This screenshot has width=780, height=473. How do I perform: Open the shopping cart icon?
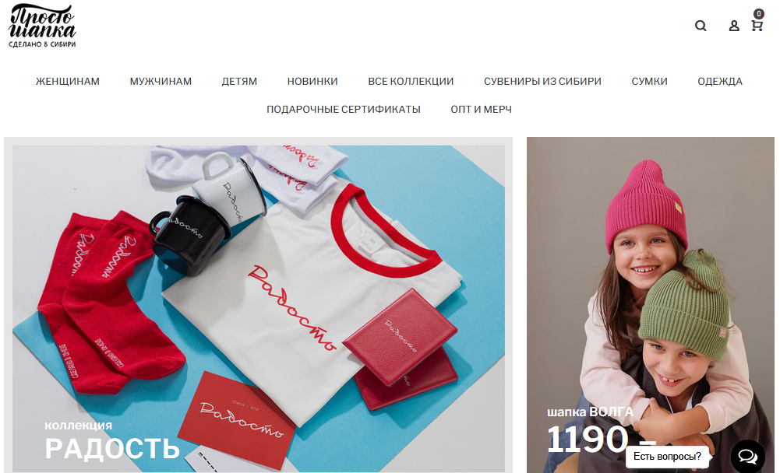point(757,26)
